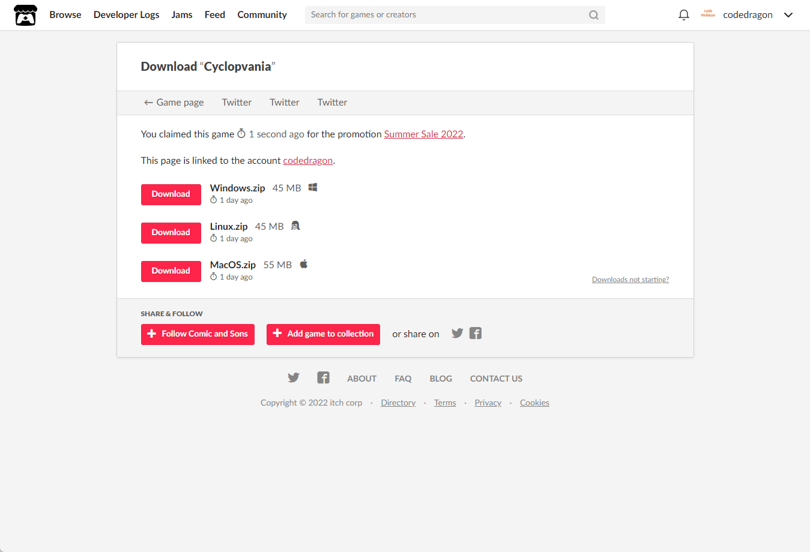The image size is (810, 552).
Task: Click the codedragon avatar image
Action: tap(708, 14)
